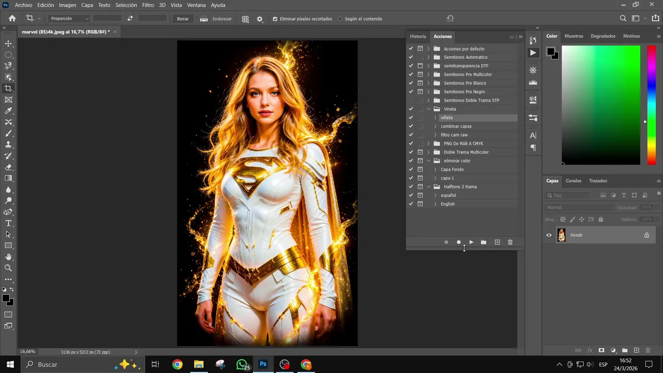This screenshot has height=373, width=663.
Task: Open Google Chrome from the taskbar
Action: click(x=177, y=365)
